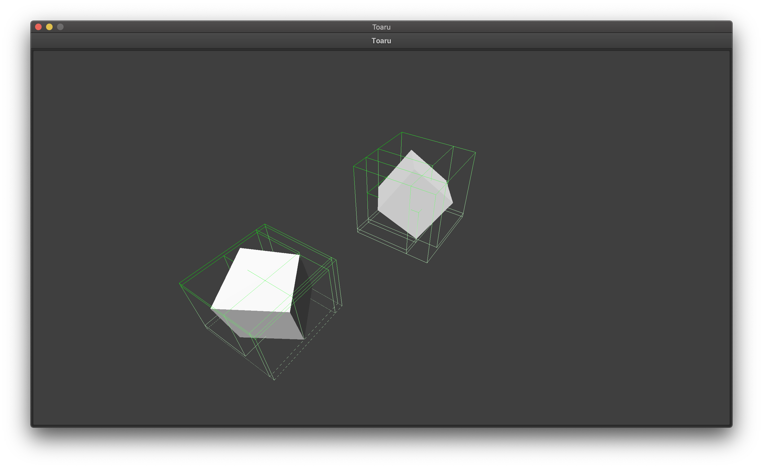The width and height of the screenshot is (763, 468).
Task: Click the small green axis marker inside the translucent cube
Action: [x=419, y=213]
